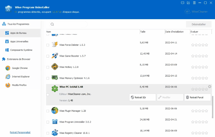Click the 2022-05-09 install date
The image size is (215, 137).
pyautogui.click(x=171, y=65)
